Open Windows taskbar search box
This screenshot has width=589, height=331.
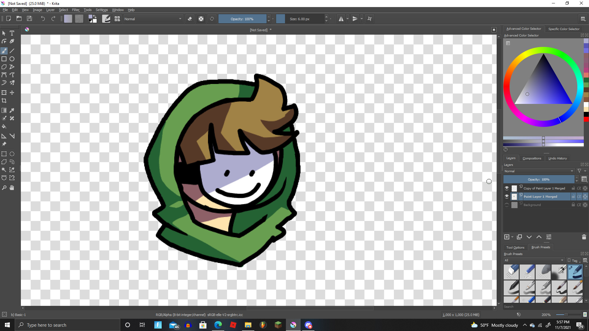pos(67,325)
